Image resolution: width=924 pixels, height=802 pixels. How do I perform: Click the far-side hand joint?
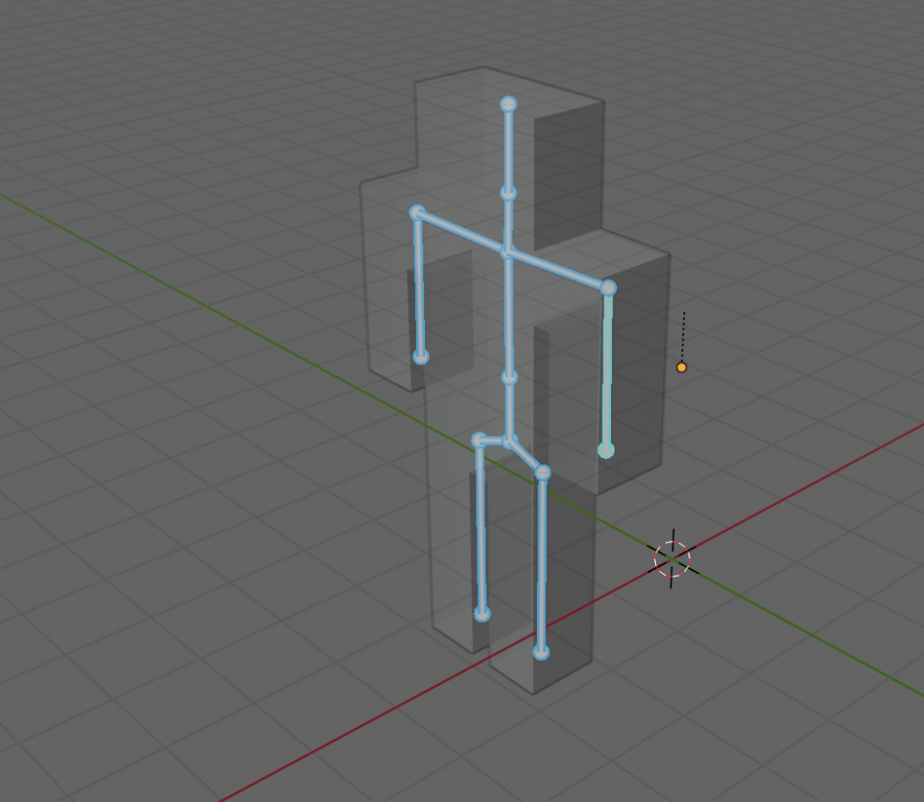(x=420, y=357)
